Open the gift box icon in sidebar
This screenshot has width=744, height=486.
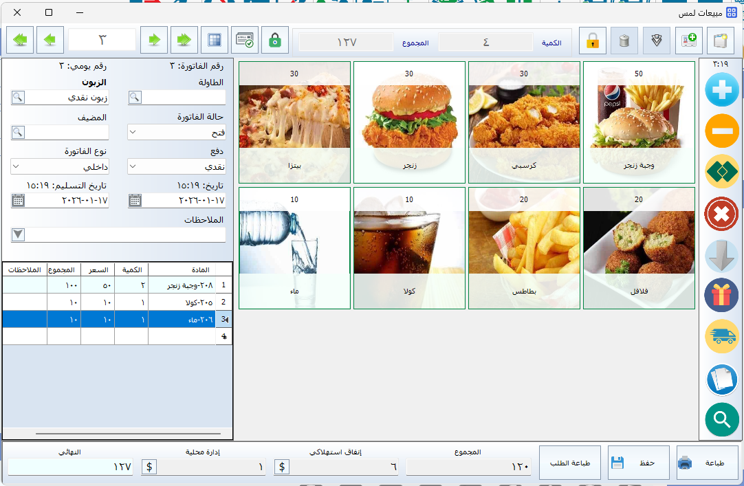tap(721, 295)
